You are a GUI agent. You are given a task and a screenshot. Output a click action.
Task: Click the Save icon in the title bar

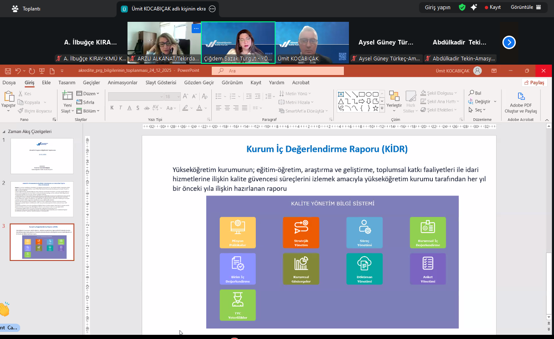(x=8, y=71)
